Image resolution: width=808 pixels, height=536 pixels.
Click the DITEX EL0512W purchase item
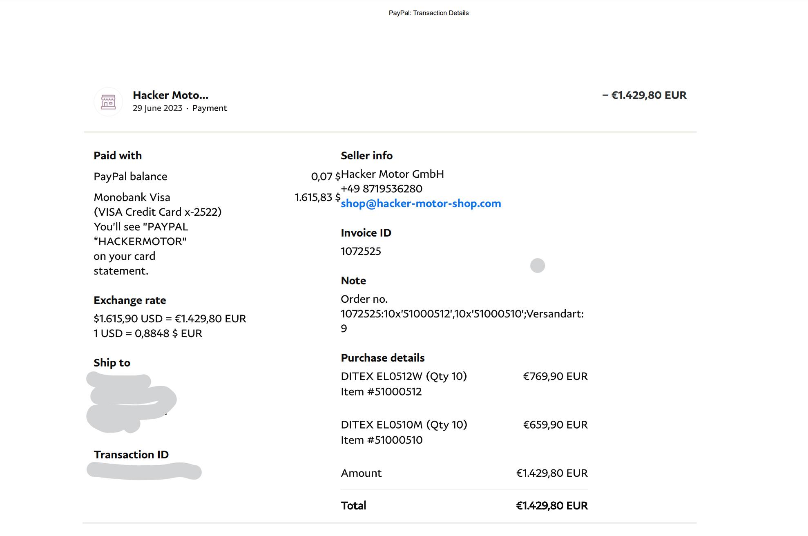[404, 376]
